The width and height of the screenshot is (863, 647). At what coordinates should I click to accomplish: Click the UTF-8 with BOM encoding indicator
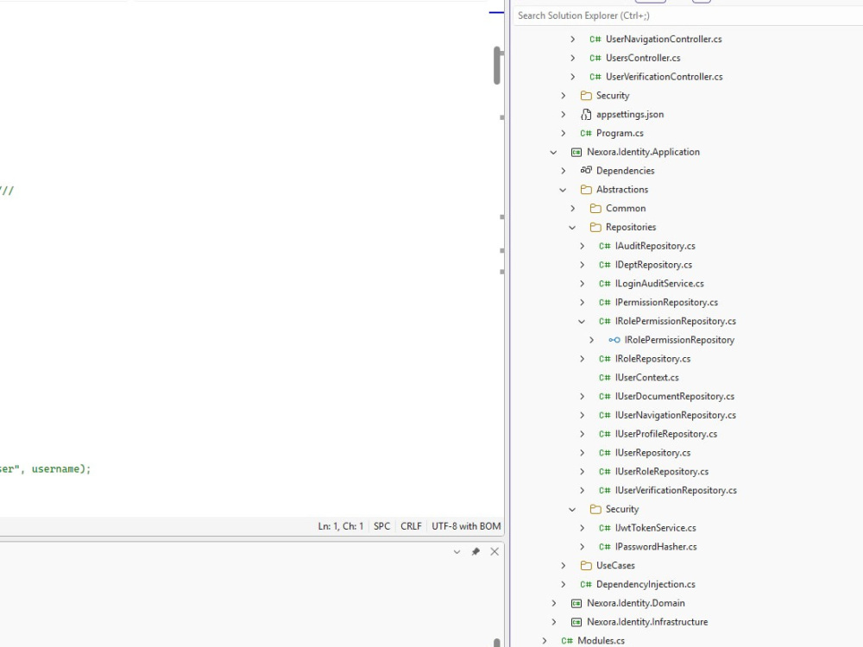click(x=466, y=526)
